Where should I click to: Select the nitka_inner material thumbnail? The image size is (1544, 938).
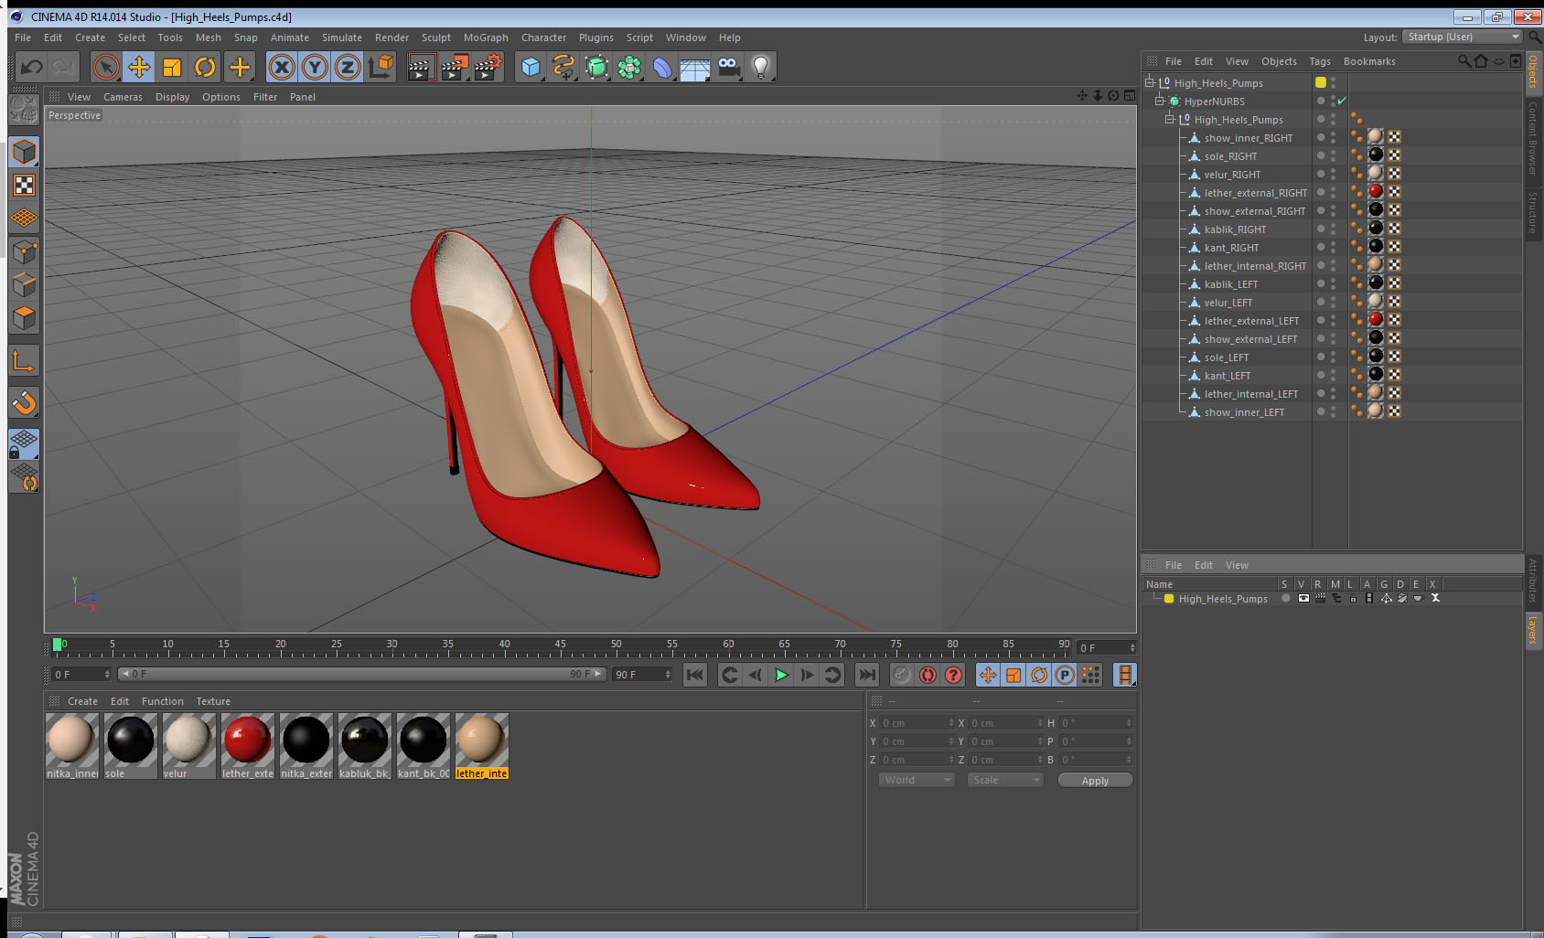click(71, 740)
